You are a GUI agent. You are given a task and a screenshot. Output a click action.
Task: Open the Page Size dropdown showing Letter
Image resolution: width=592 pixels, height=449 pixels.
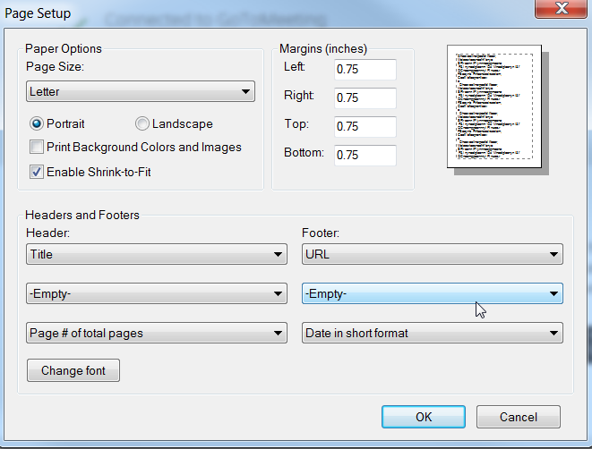(141, 91)
